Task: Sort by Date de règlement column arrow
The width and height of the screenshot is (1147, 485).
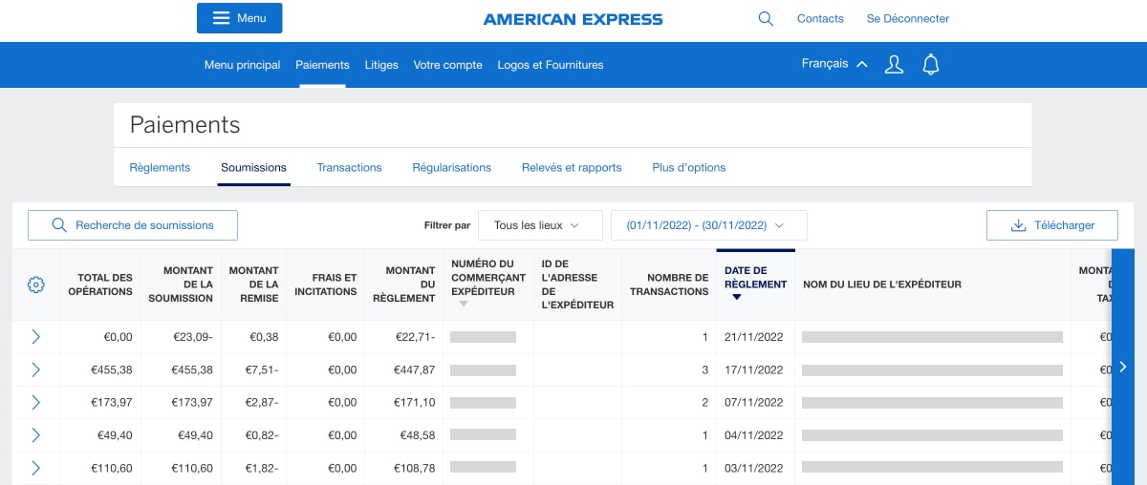Action: coord(736,297)
